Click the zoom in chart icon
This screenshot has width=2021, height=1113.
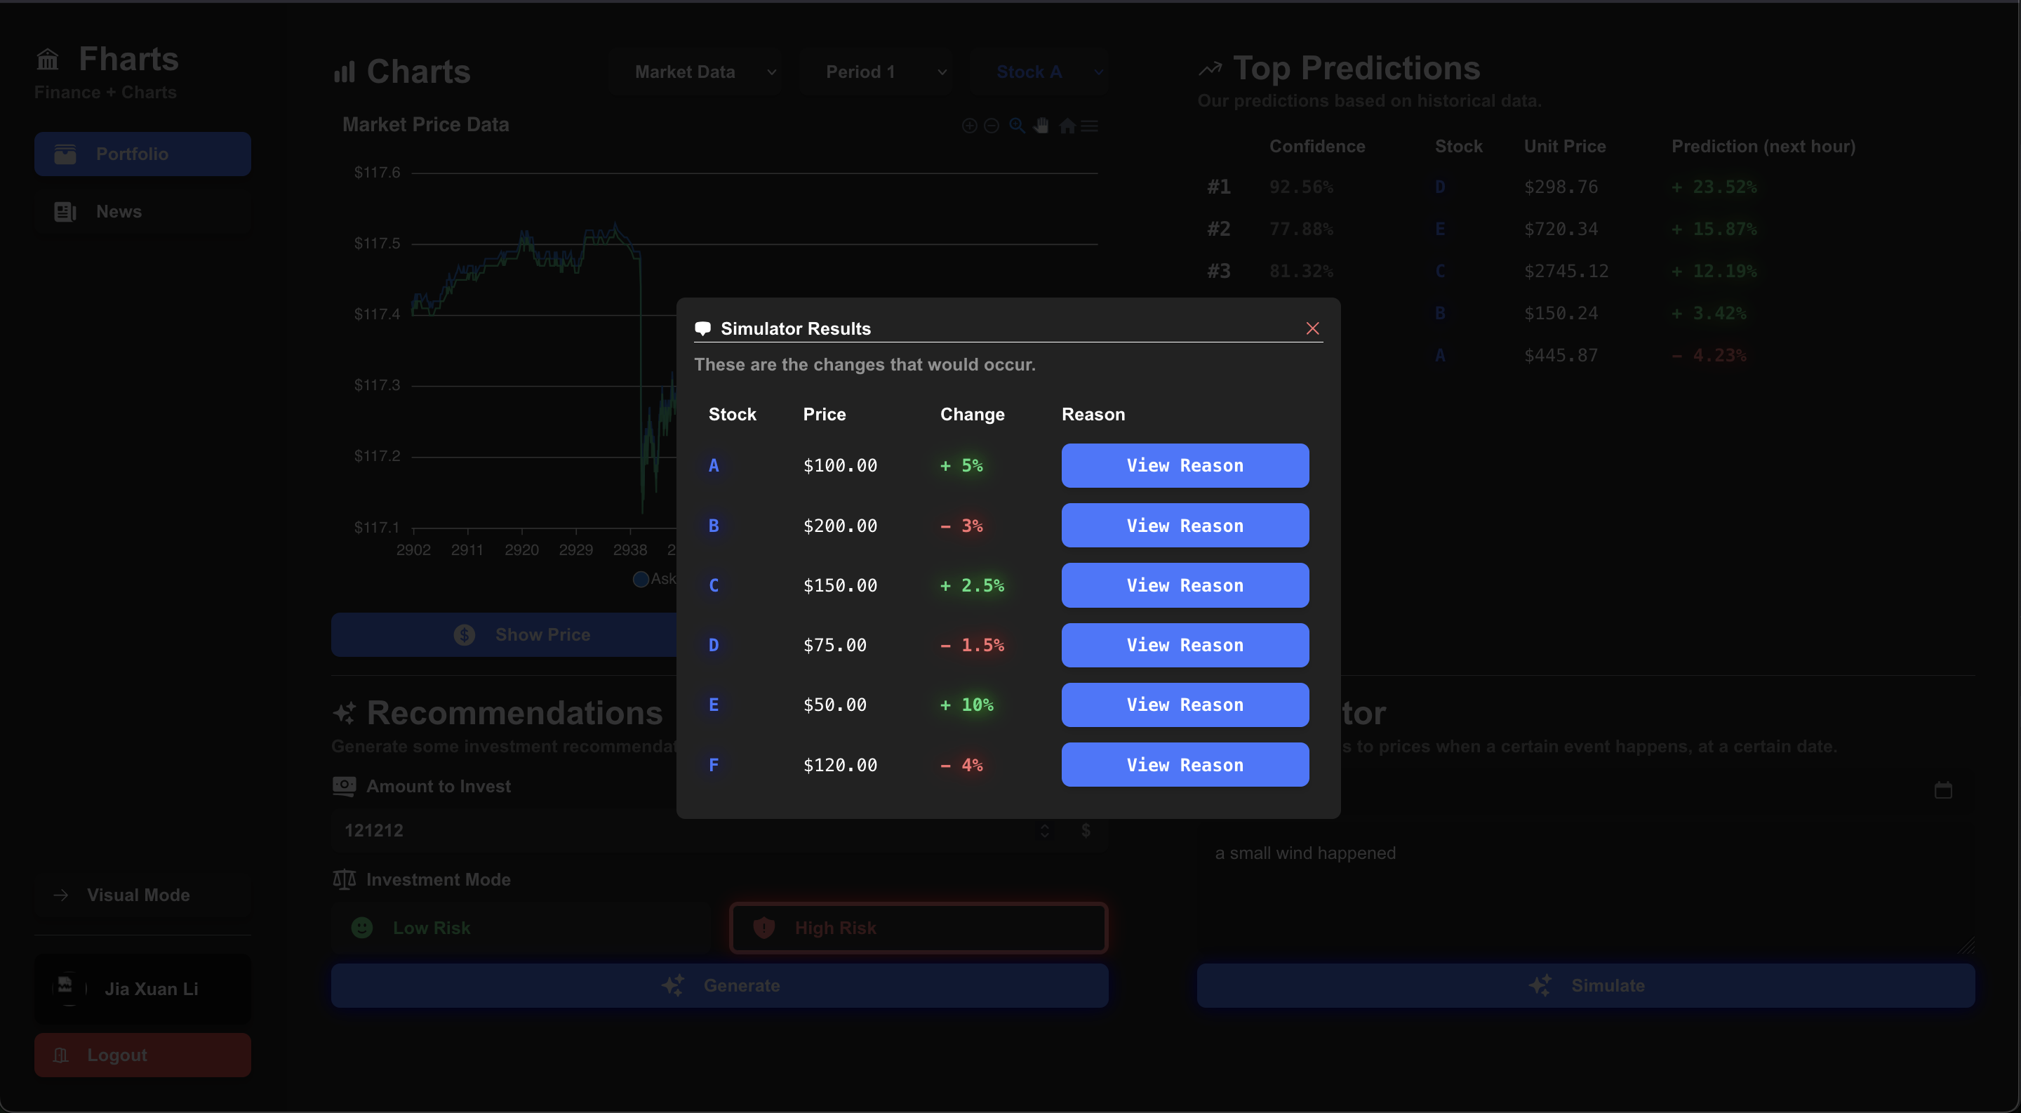[970, 126]
